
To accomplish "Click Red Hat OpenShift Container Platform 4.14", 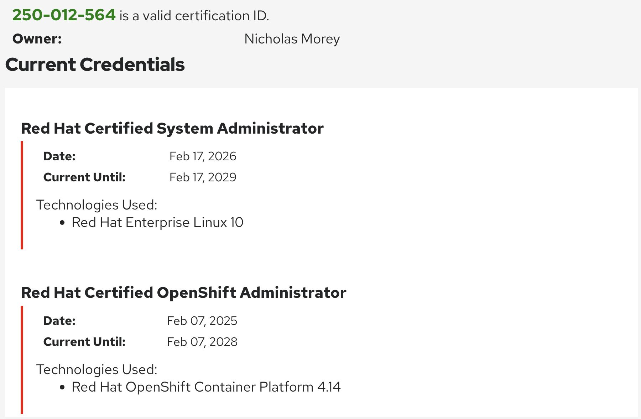I will 206,387.
